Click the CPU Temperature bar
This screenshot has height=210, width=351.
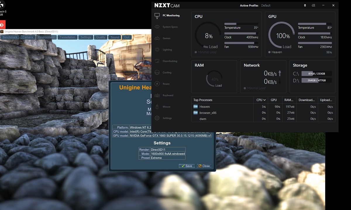click(x=241, y=24)
